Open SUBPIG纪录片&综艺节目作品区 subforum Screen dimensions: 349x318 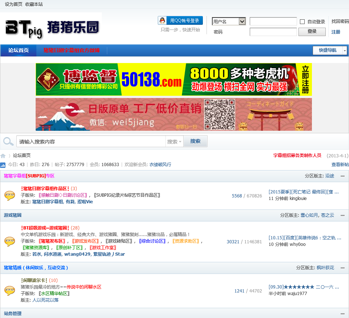point(127,195)
